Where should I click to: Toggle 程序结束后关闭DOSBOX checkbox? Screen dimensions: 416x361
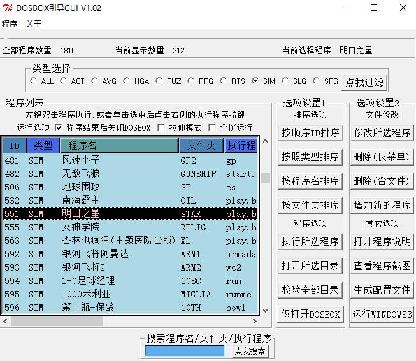[x=59, y=127]
